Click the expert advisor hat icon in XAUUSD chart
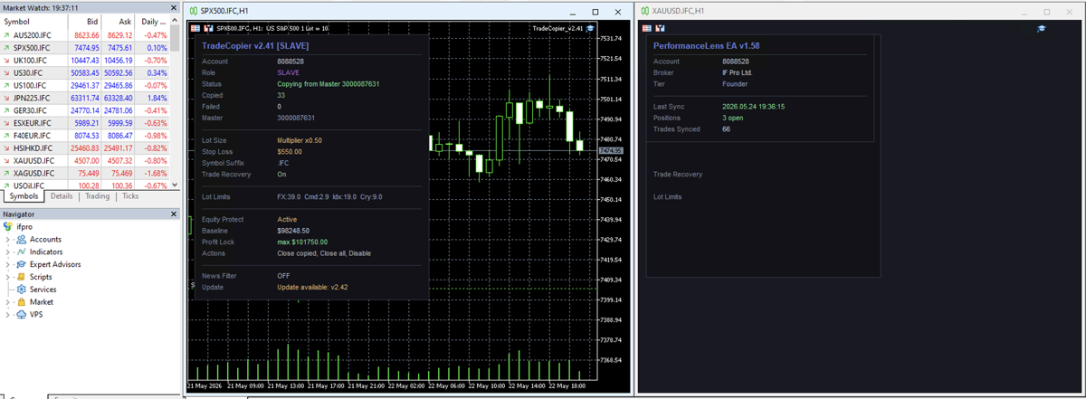The height and width of the screenshot is (399, 1086). [x=1042, y=28]
